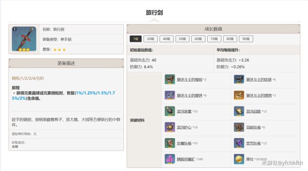
Task: Open the 禁咒绘卷 material link
Action: coord(253,143)
